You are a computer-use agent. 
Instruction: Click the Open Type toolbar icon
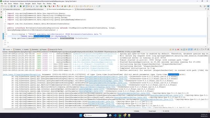(x=70, y=6)
